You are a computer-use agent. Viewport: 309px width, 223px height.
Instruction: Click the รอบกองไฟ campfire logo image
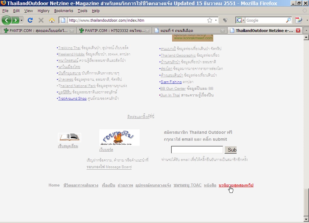[119, 138]
